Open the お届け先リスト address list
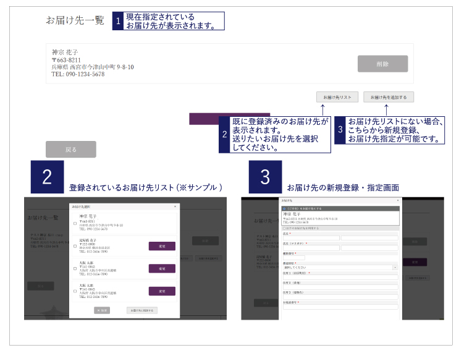The height and width of the screenshot is (353, 459). coord(337,97)
